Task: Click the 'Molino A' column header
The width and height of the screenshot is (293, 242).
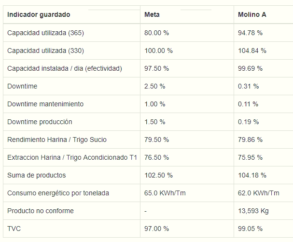Action: [252, 14]
